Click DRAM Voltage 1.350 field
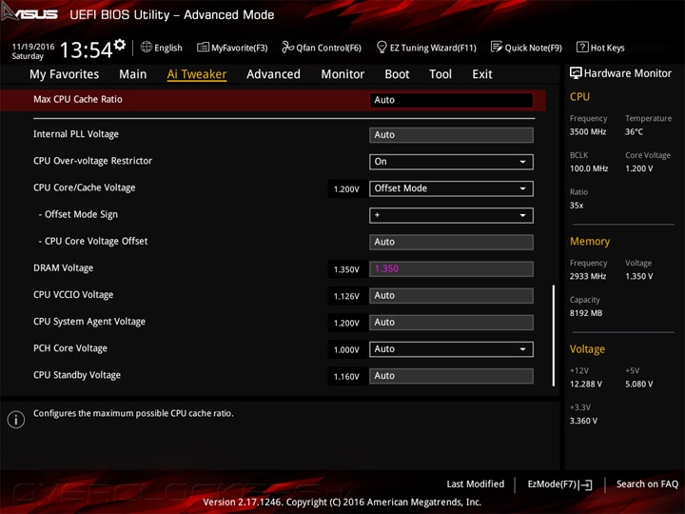Screen dimensions: 685x514 click(451, 268)
